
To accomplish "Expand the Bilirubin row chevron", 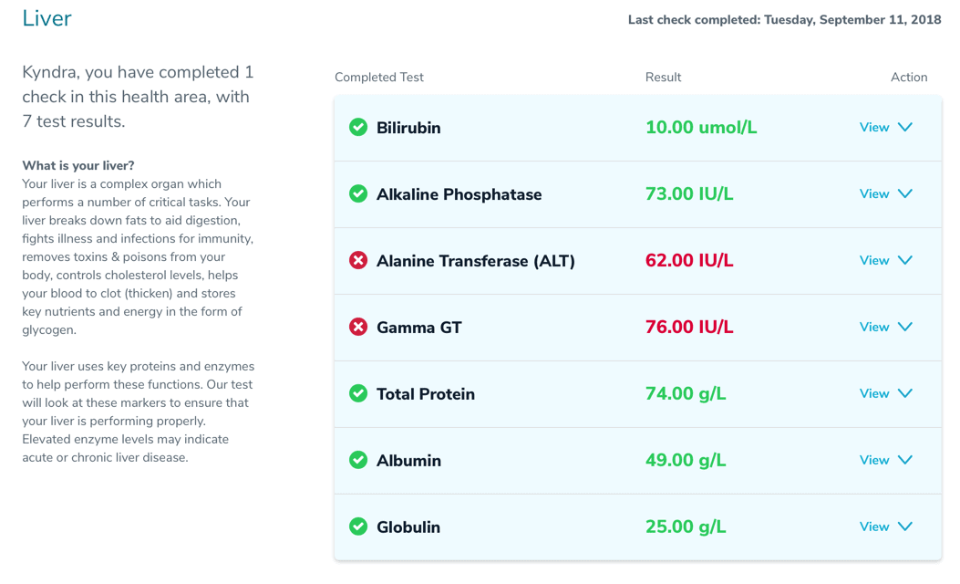I will pos(905,128).
